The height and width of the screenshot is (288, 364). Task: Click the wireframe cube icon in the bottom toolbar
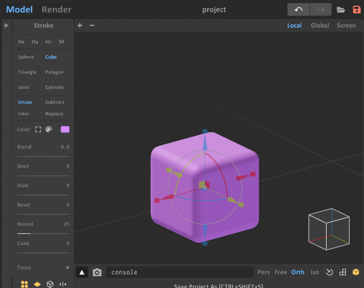point(50,284)
